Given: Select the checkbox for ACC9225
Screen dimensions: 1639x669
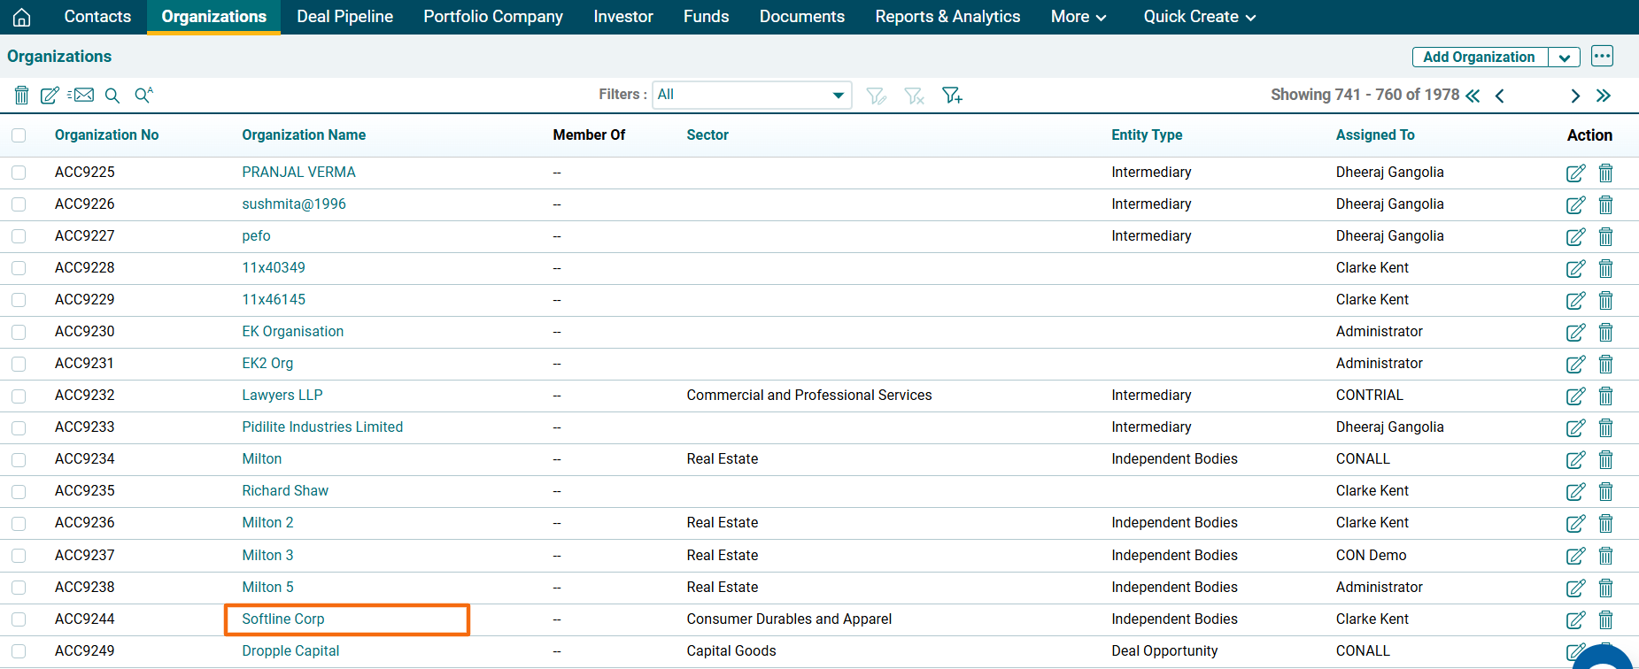Looking at the screenshot, I should tap(19, 173).
